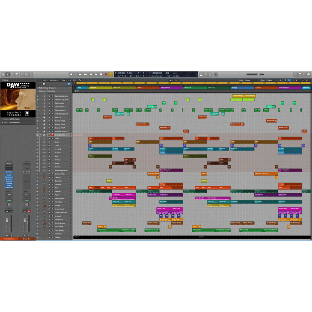This screenshot has height=312, width=312.
Task: Toggle the Inspector icon in control bar
Action: (x=8, y=74)
